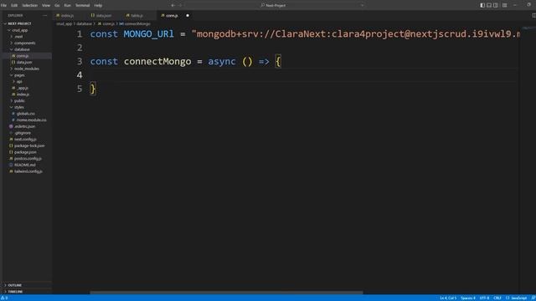Open conn.js in the explorer tree
Screen dimensions: 536x301
pyautogui.click(x=23, y=56)
